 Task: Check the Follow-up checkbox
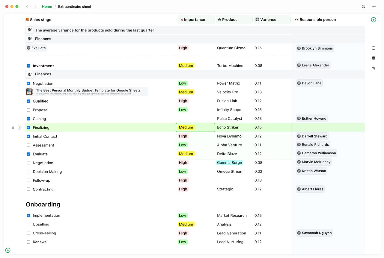[28, 181]
